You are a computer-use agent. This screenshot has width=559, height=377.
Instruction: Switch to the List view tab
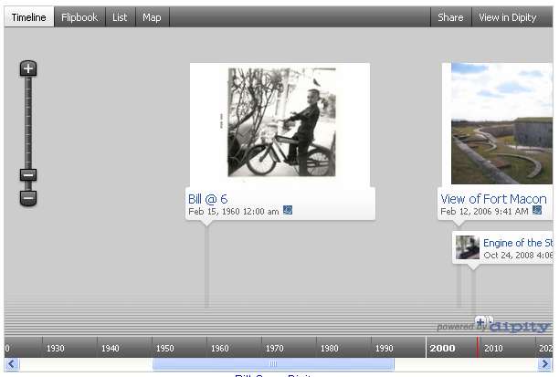pyautogui.click(x=120, y=17)
